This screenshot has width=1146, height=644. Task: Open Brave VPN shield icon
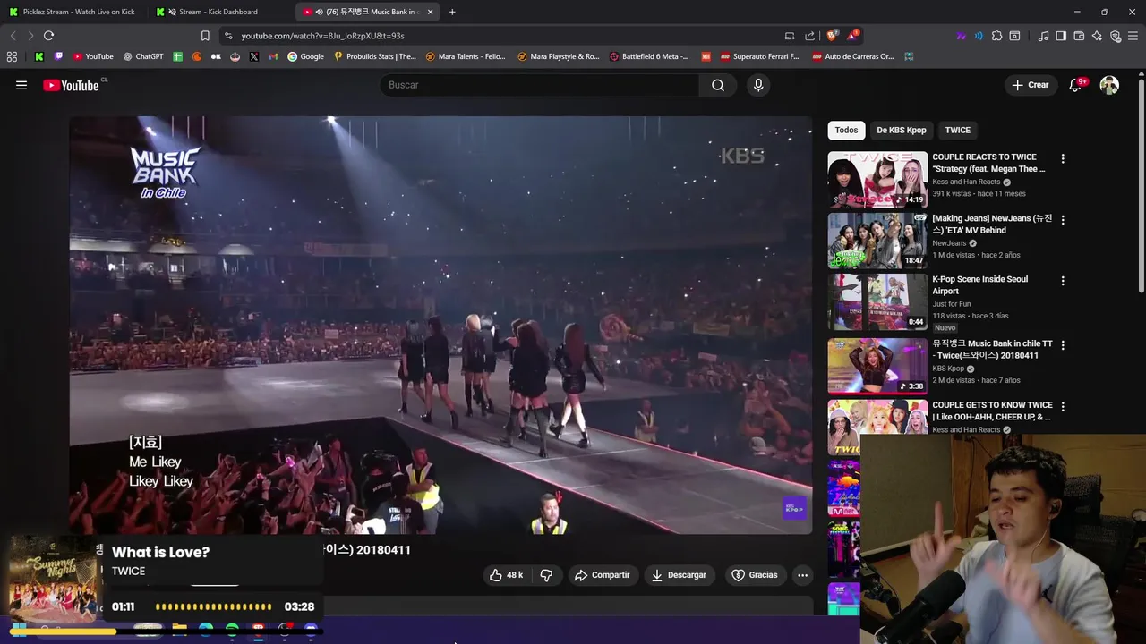[1115, 36]
